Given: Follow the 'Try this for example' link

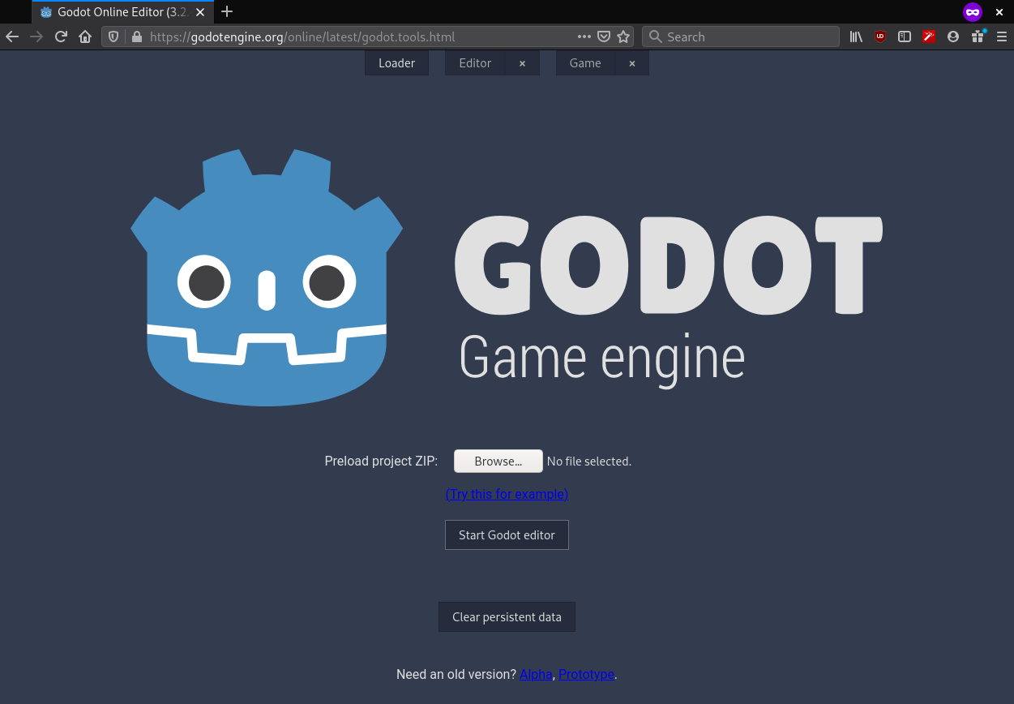Looking at the screenshot, I should (x=507, y=494).
